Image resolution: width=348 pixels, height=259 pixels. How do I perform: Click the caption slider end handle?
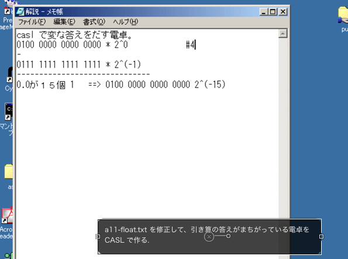point(228,236)
